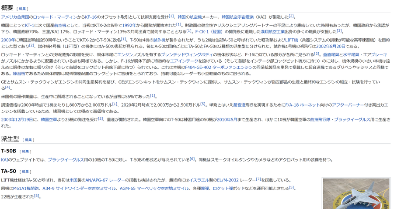Image resolution: width=394 pixels, height=209 pixels.
Task: Open footnote reference [6]
Action: coord(192,159)
